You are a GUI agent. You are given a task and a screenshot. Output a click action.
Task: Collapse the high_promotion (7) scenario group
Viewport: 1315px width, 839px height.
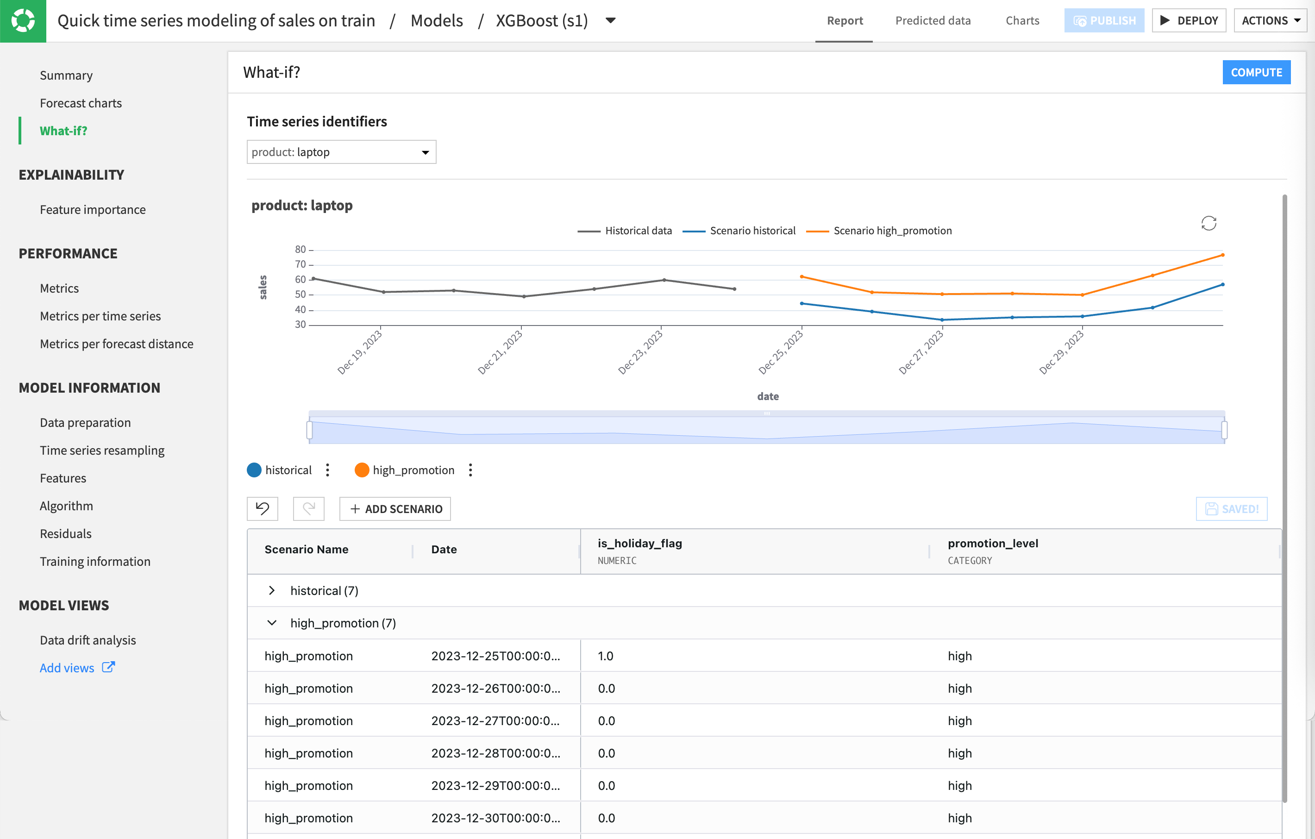click(x=271, y=623)
